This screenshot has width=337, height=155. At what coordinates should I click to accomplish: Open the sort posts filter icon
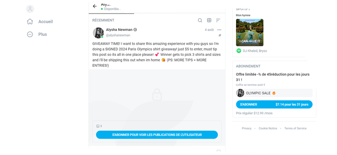pos(218,20)
